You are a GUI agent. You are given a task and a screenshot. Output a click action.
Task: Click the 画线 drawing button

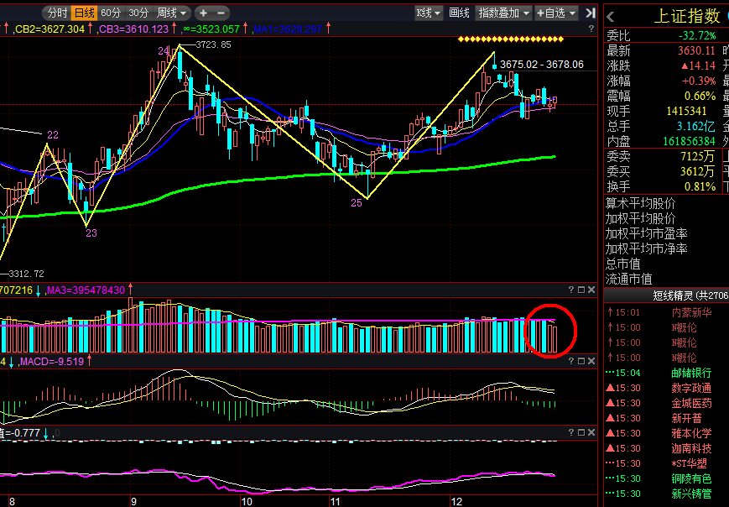click(459, 13)
